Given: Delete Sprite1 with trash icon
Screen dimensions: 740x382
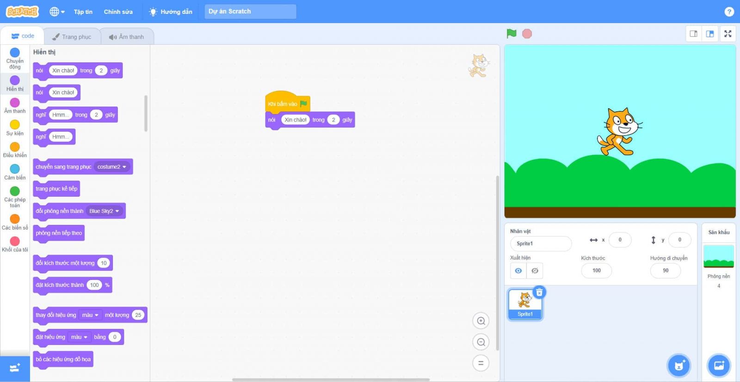Looking at the screenshot, I should (539, 292).
